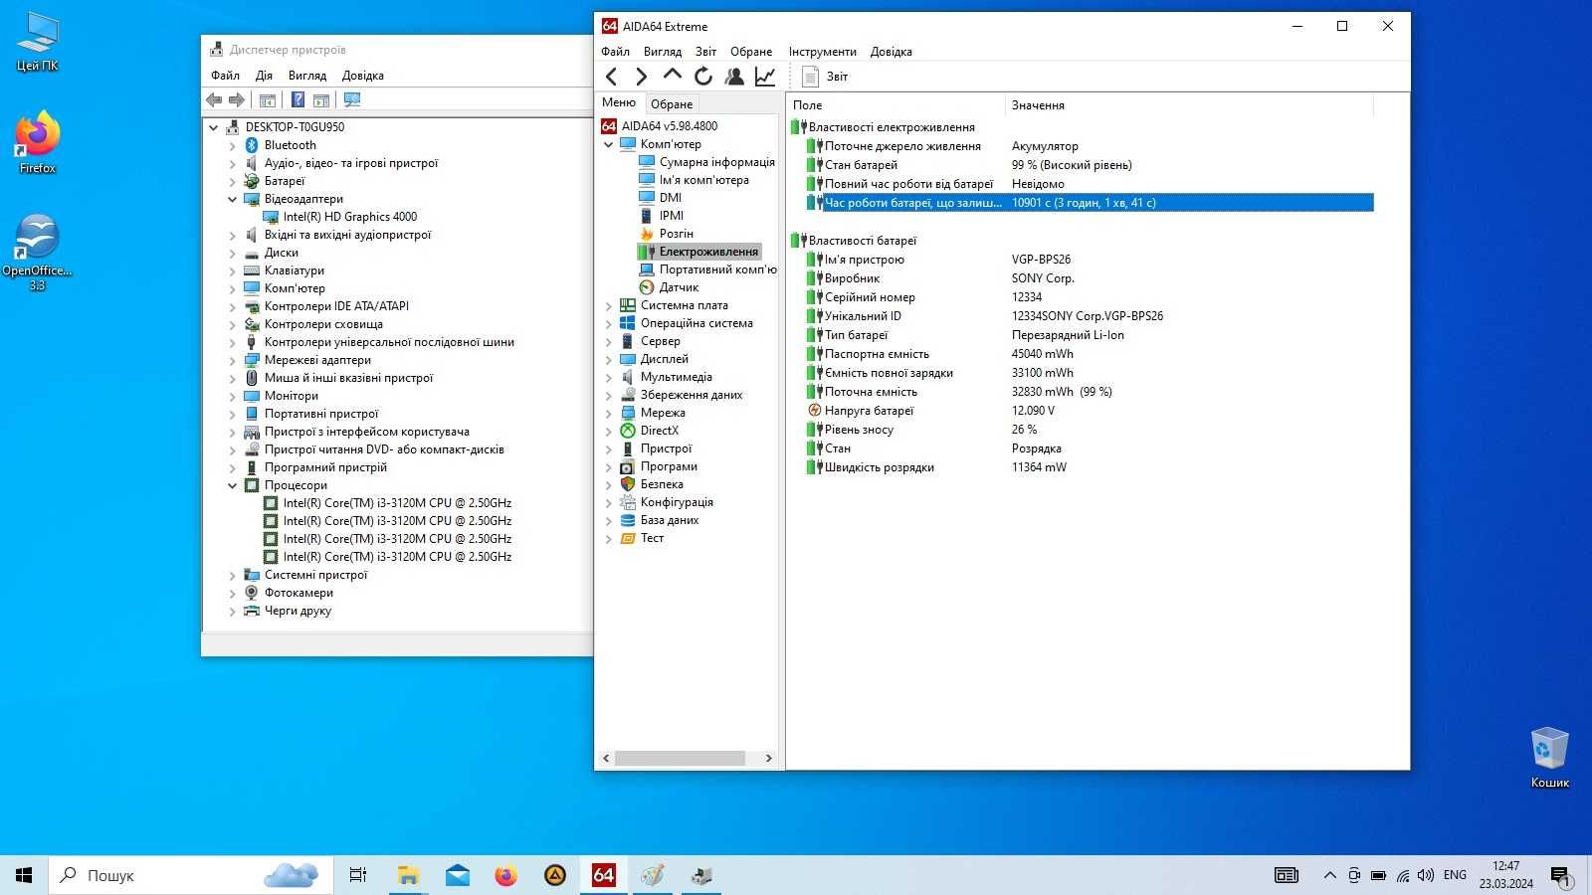Collapse the Процесори node in Device Manager
This screenshot has width=1592, height=895.
click(x=233, y=485)
